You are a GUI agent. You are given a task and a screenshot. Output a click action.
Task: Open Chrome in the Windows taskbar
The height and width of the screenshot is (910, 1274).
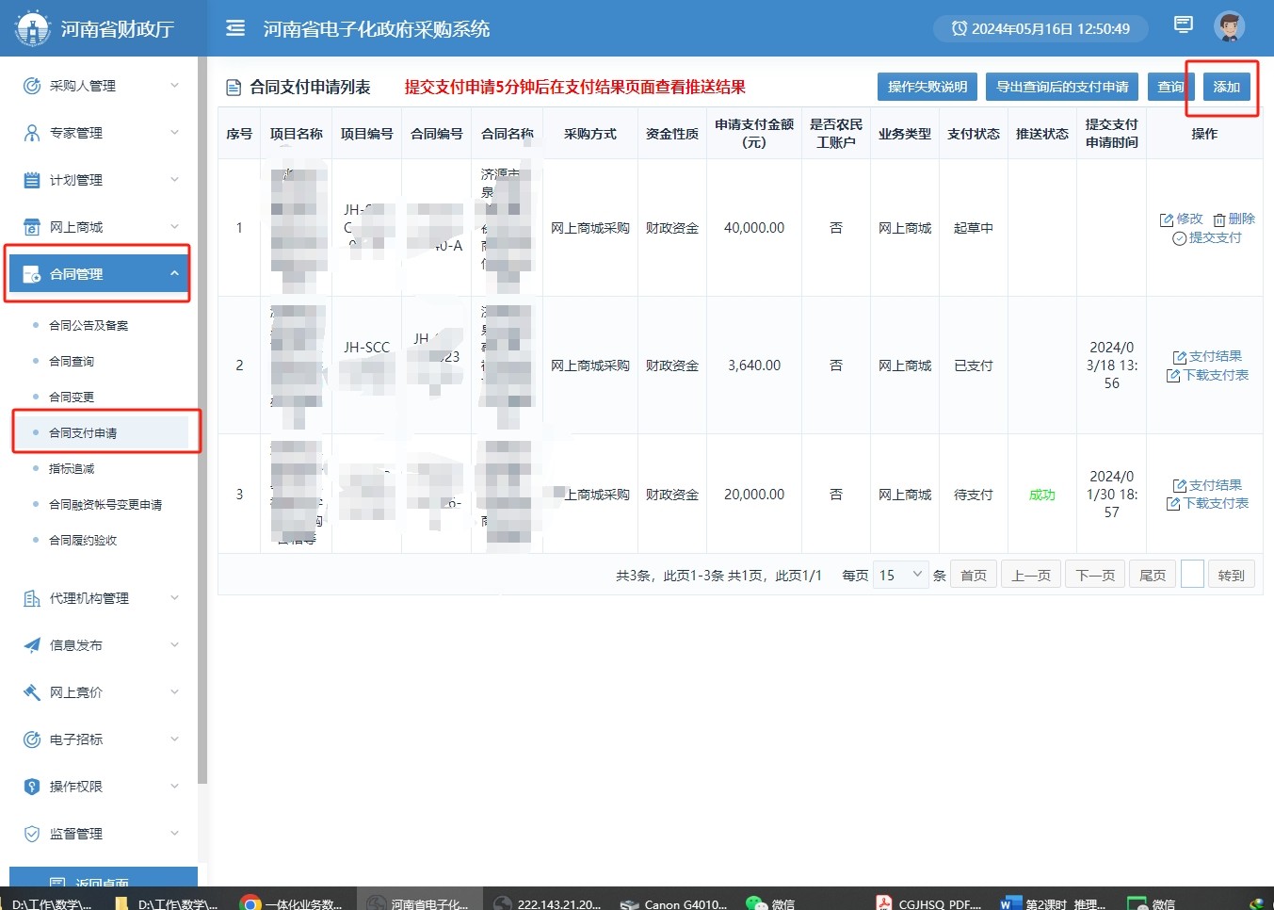[x=250, y=903]
